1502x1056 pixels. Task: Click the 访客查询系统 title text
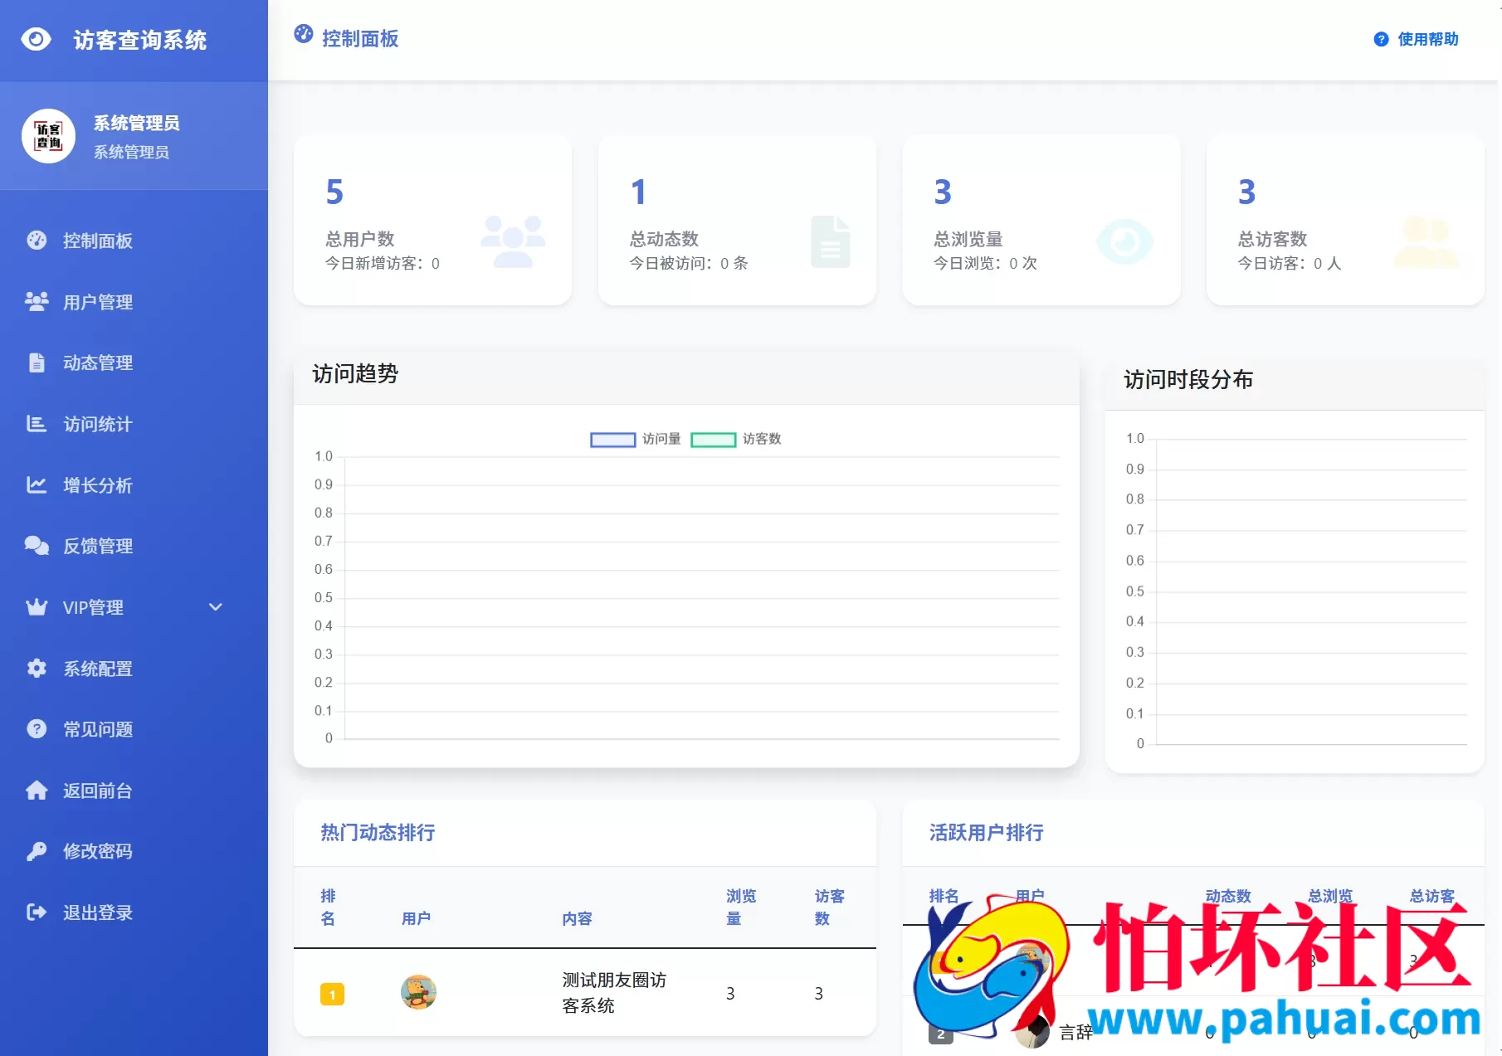(140, 40)
